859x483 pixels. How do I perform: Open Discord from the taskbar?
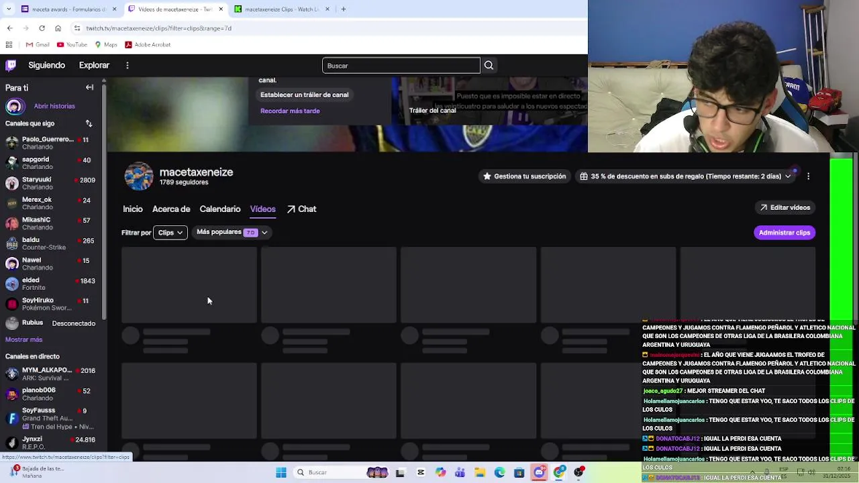539,472
